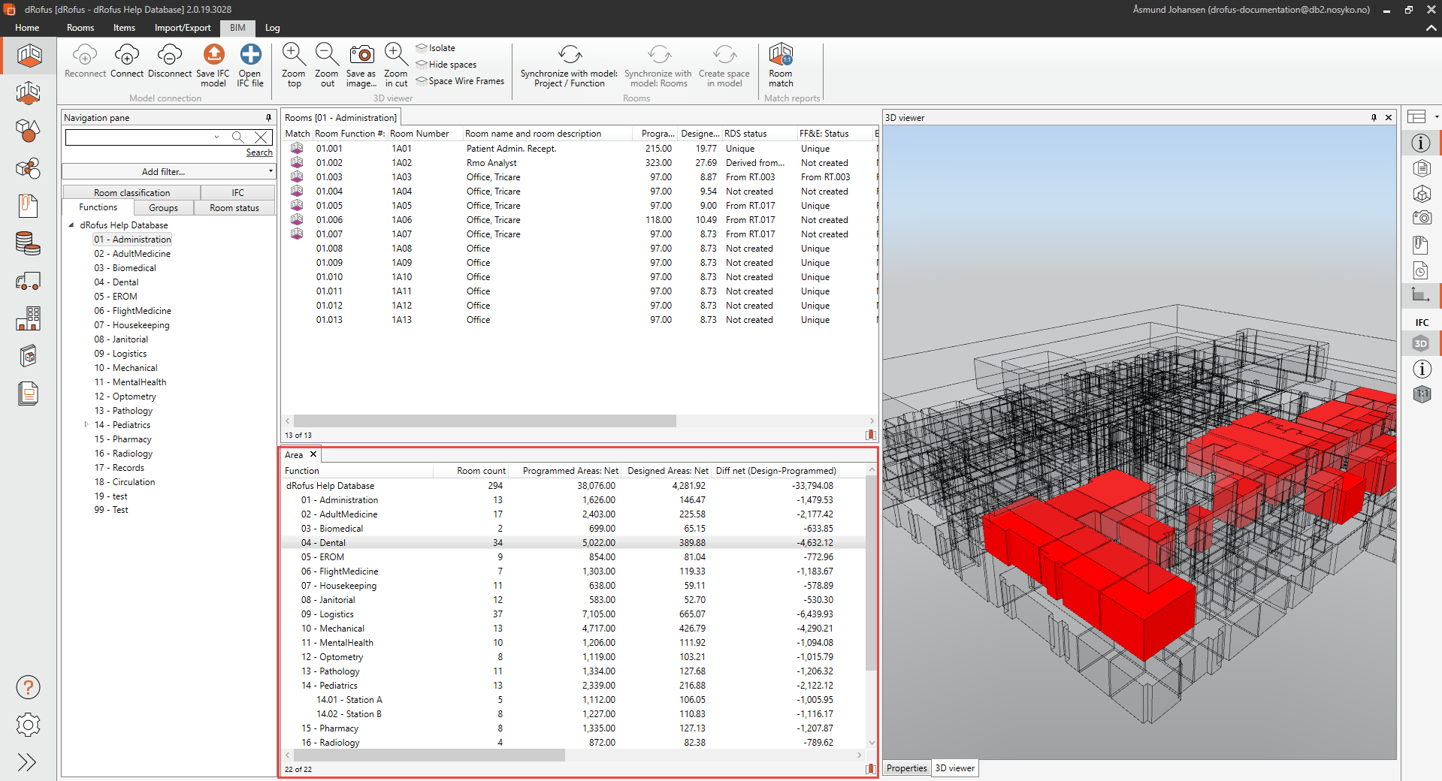Open IFC file from toolbar

250,56
